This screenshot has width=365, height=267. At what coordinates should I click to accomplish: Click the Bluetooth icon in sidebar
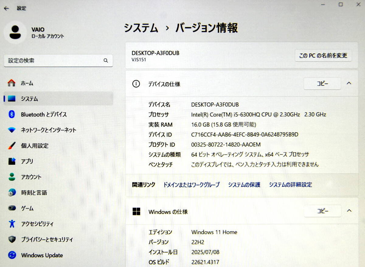pos(12,114)
